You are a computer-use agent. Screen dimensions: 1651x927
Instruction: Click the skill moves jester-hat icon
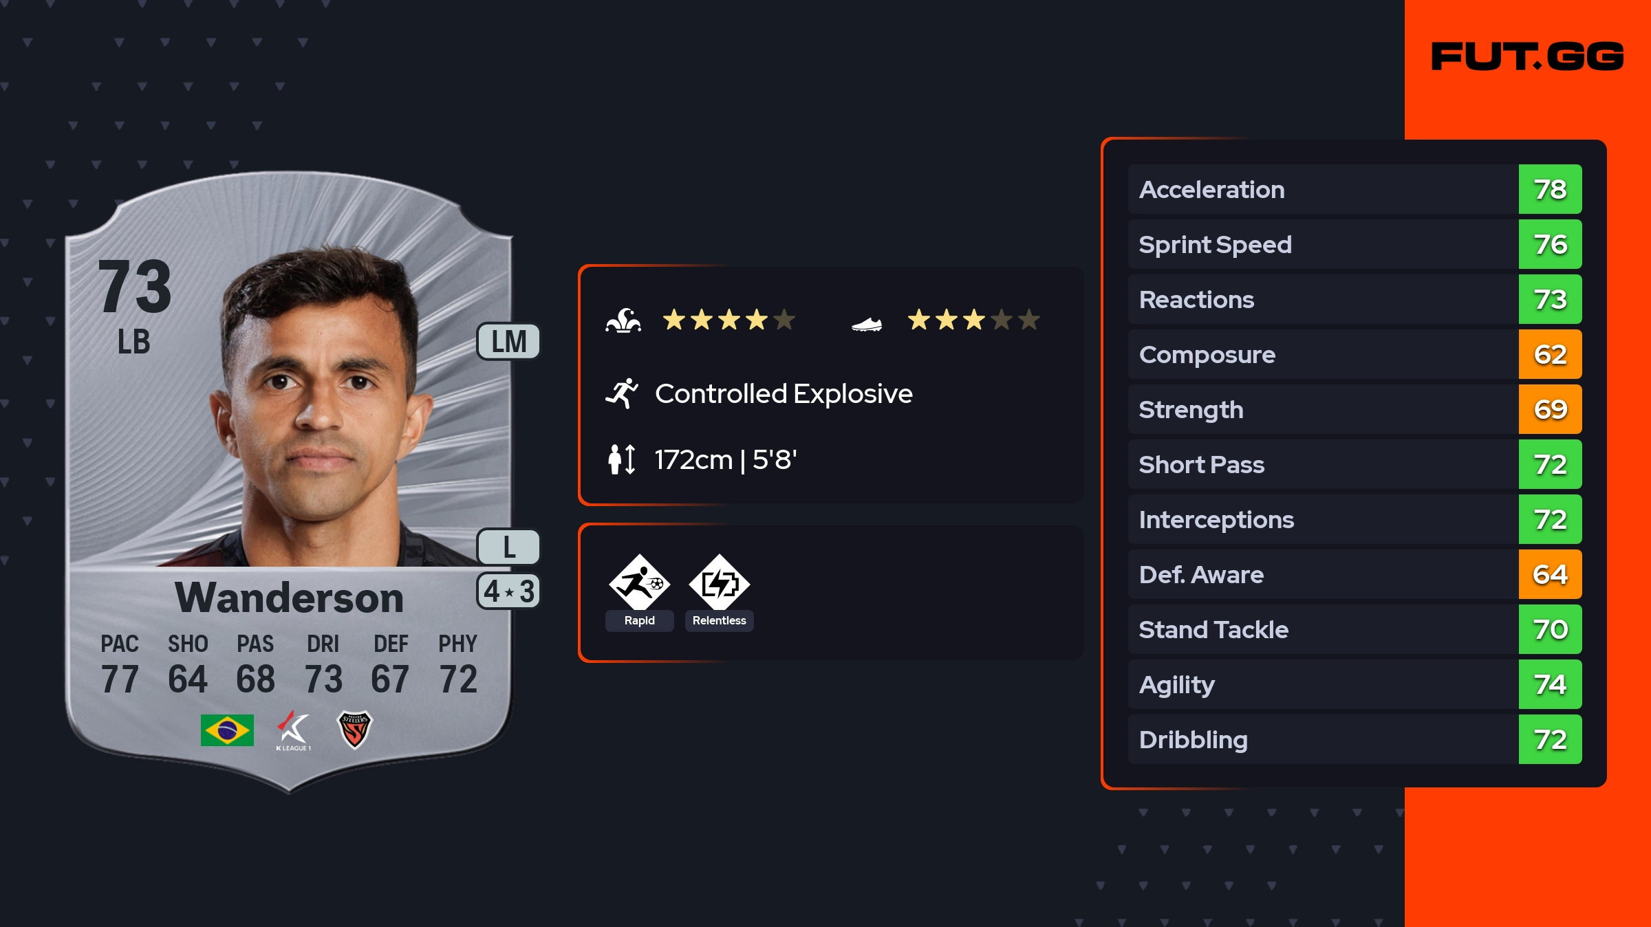point(623,320)
